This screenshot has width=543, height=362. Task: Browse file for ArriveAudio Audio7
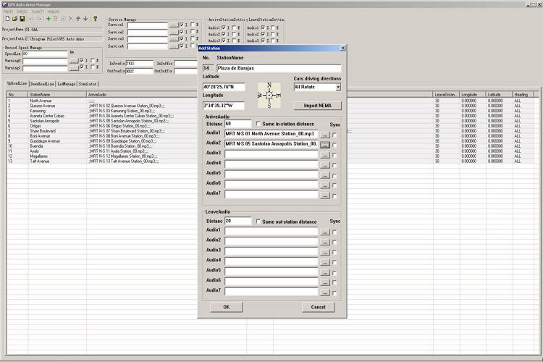click(x=325, y=195)
